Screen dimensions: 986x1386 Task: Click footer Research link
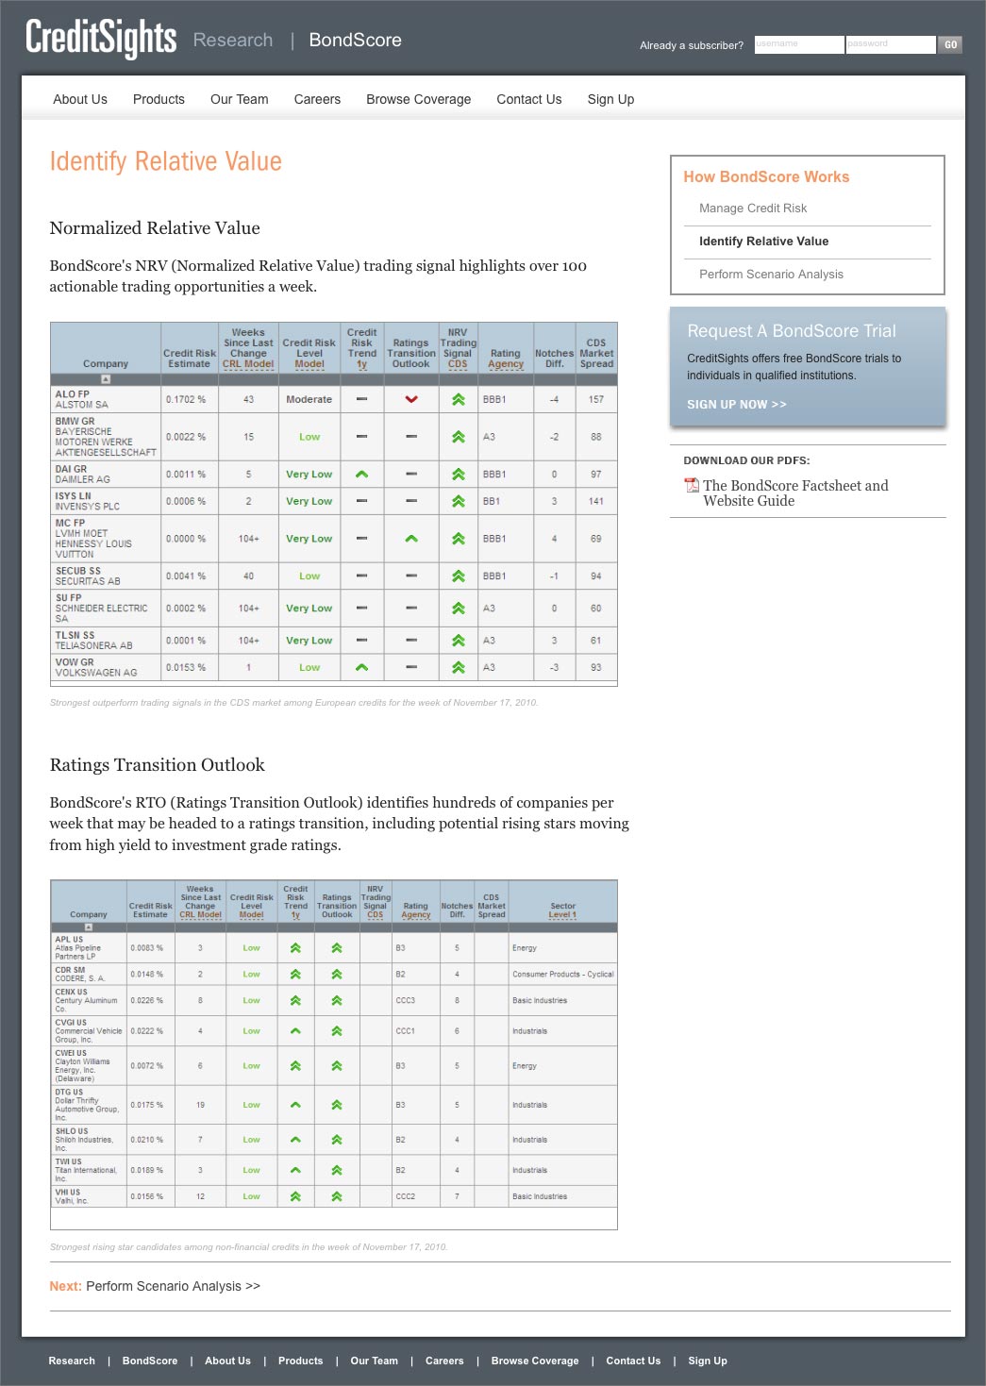click(x=72, y=1361)
